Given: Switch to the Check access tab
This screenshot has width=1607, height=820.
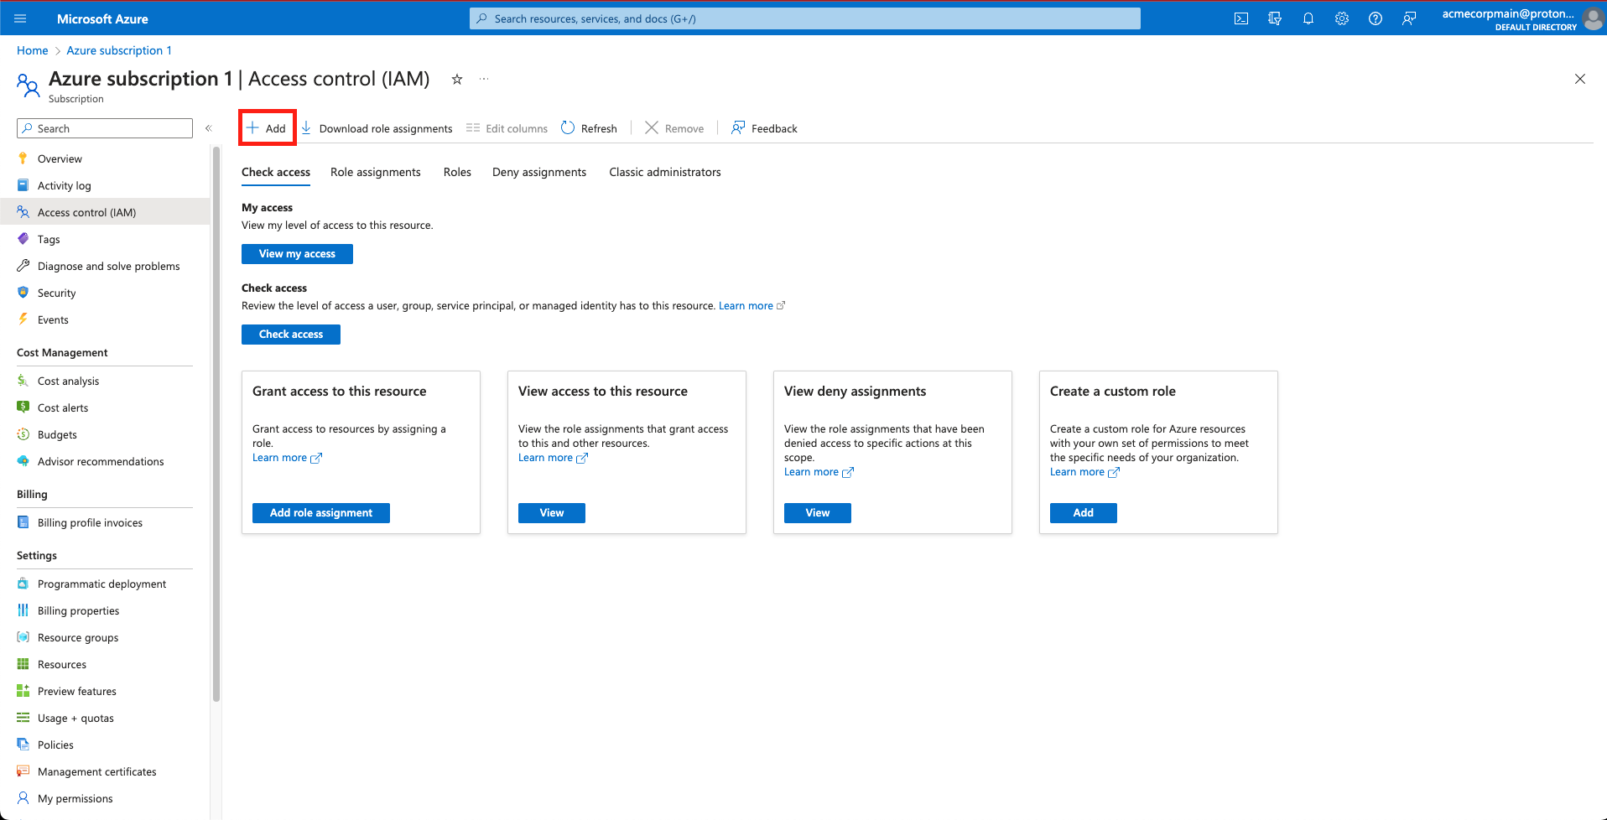Looking at the screenshot, I should pyautogui.click(x=276, y=172).
